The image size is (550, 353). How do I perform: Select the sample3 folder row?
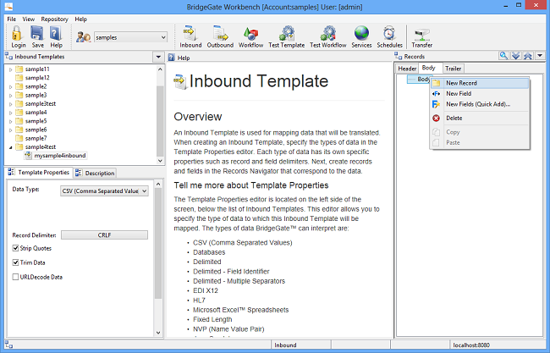pyautogui.click(x=36, y=95)
